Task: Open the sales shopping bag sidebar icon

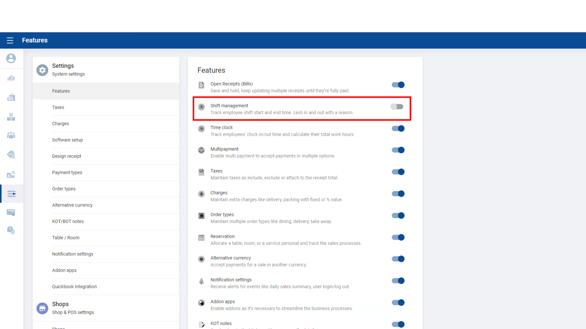Action: 11,97
